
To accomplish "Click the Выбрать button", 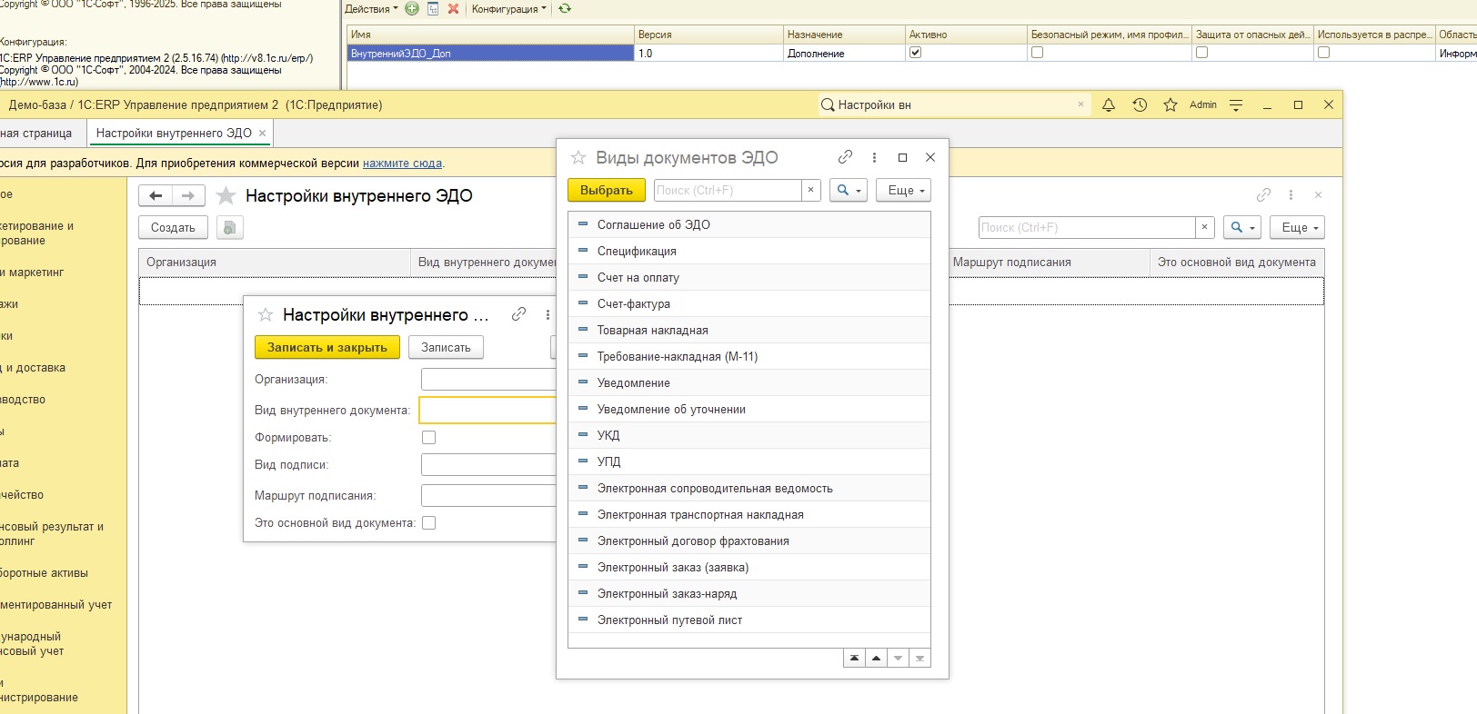I will pos(607,190).
